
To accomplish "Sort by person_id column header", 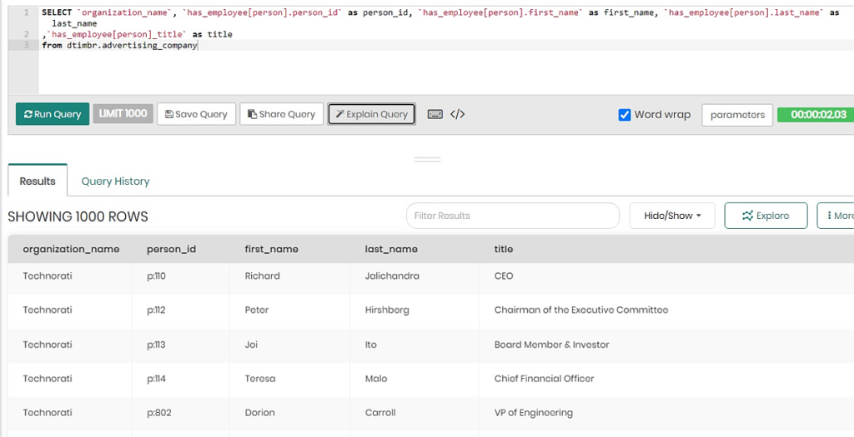I will 171,250.
